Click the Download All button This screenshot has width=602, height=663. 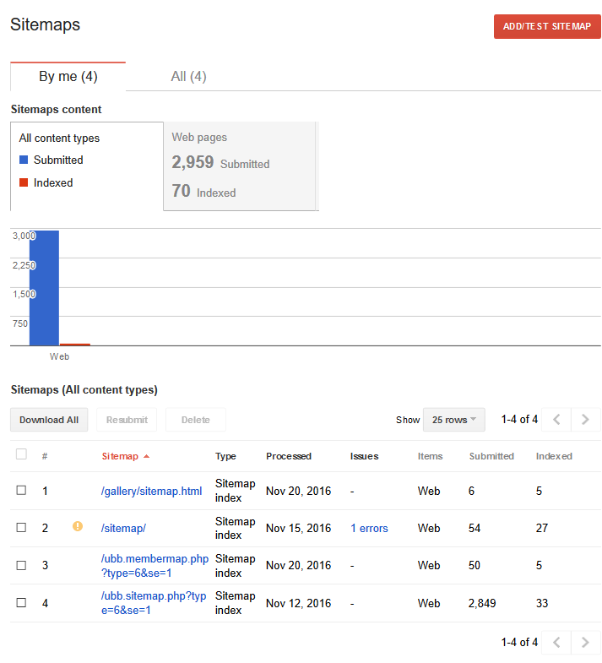coord(49,420)
